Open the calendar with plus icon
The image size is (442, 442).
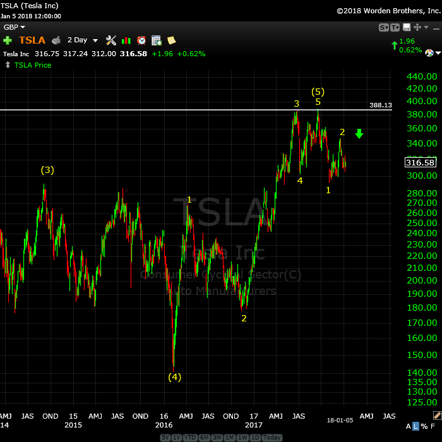point(157,40)
